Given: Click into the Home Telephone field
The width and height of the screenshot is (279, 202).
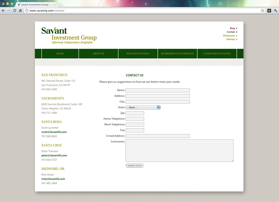Looking at the screenshot, I should click(x=135, y=119).
